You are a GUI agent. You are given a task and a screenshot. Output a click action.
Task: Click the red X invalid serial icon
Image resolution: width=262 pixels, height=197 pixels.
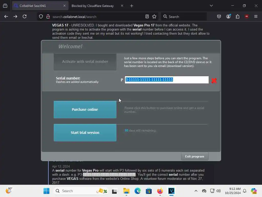214,81
